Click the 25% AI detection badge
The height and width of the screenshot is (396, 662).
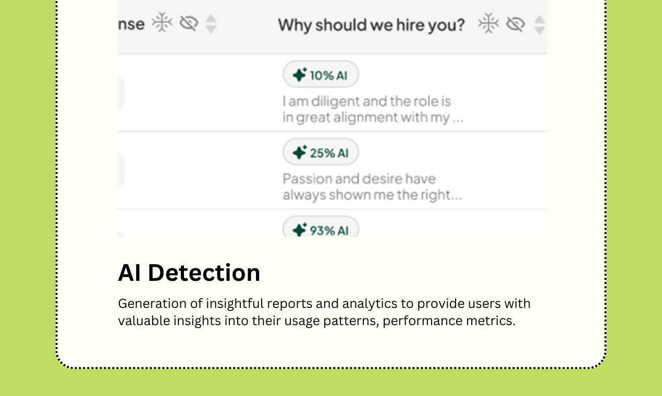321,153
